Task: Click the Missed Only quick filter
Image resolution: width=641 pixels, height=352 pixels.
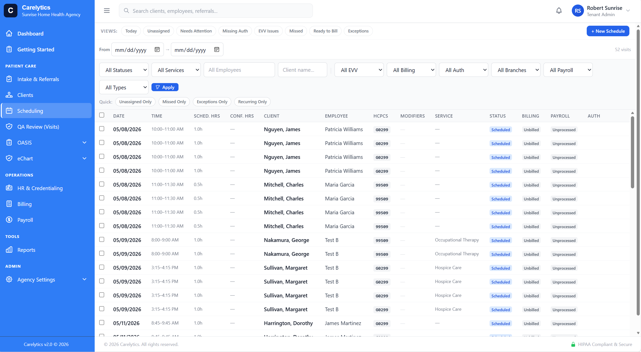Action: click(174, 102)
